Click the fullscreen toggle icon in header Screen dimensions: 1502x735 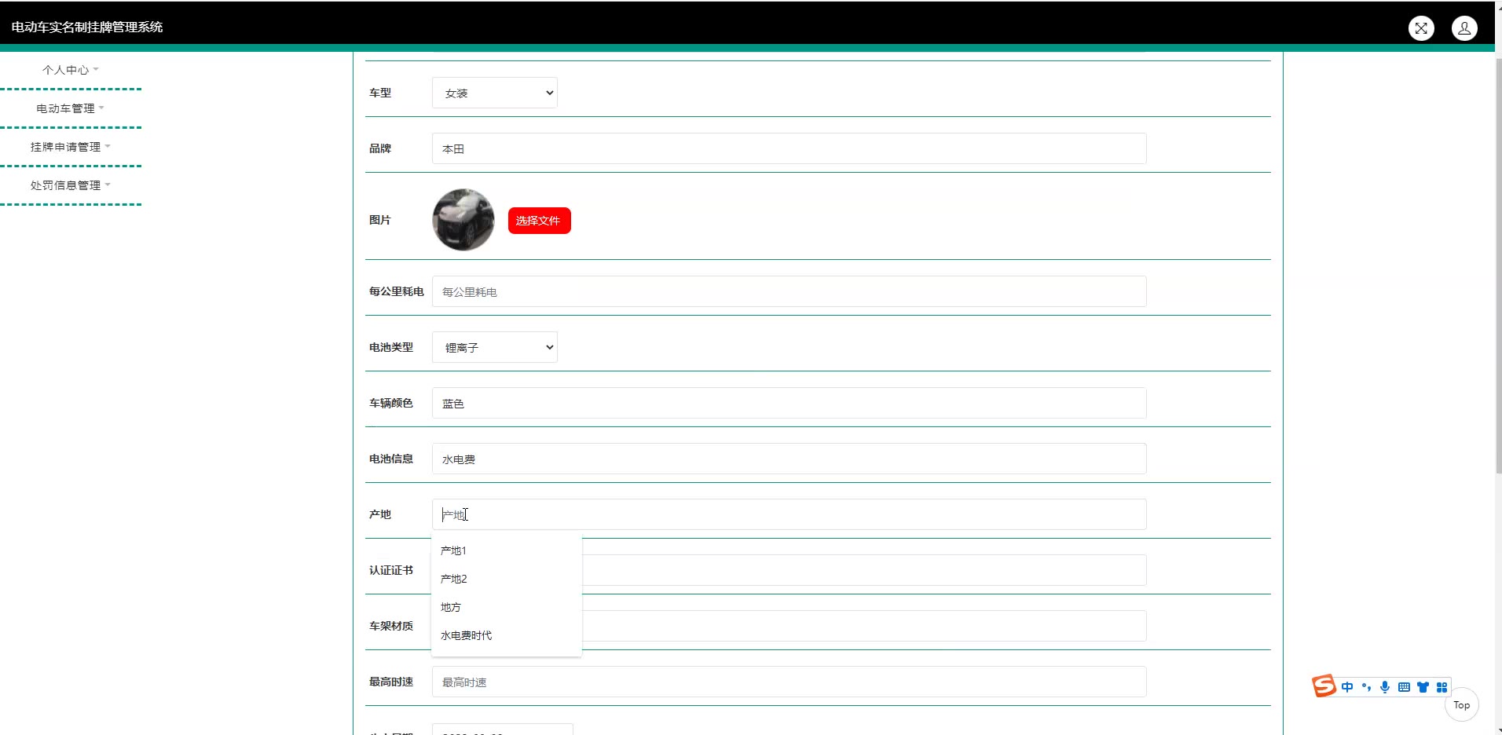tap(1421, 28)
